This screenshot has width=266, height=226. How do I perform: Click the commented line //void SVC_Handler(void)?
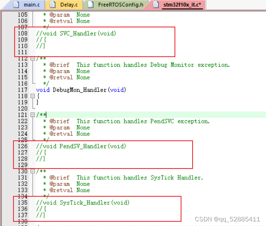tap(76, 34)
